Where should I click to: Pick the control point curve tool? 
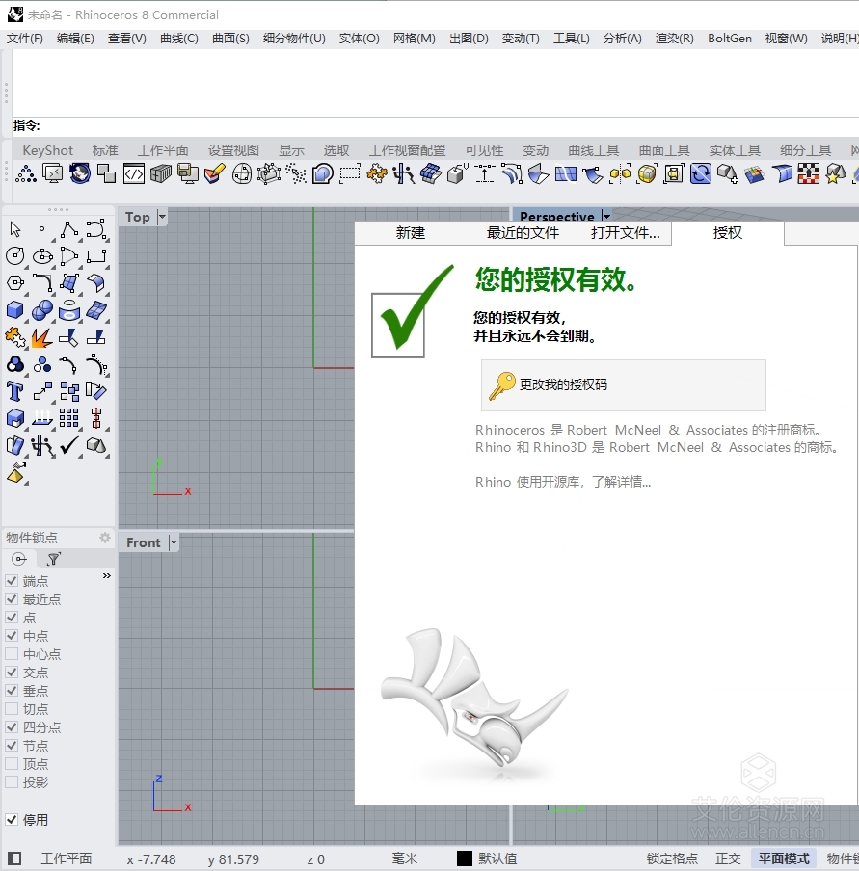[96, 229]
